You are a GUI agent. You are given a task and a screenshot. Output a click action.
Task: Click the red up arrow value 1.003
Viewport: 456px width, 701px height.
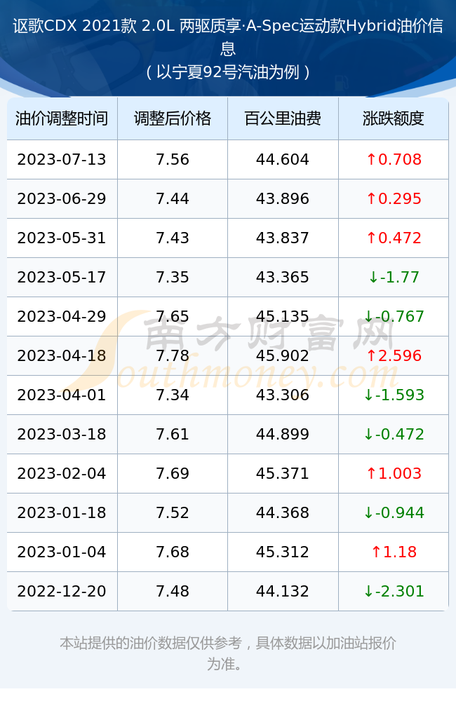(394, 474)
